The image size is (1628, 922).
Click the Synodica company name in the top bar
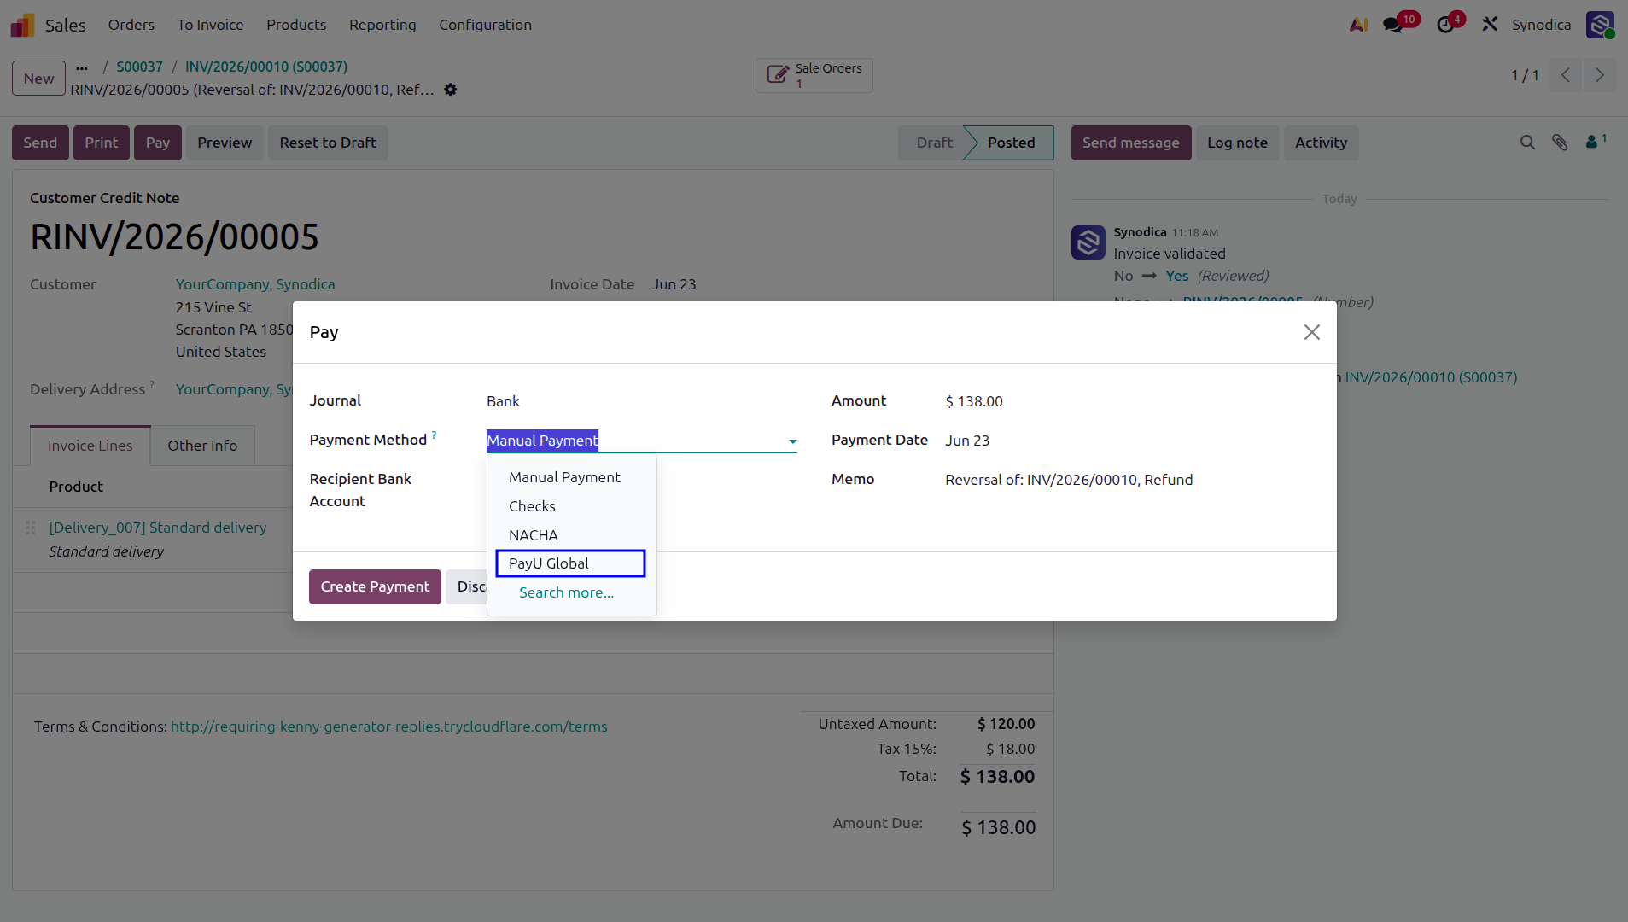click(1541, 25)
